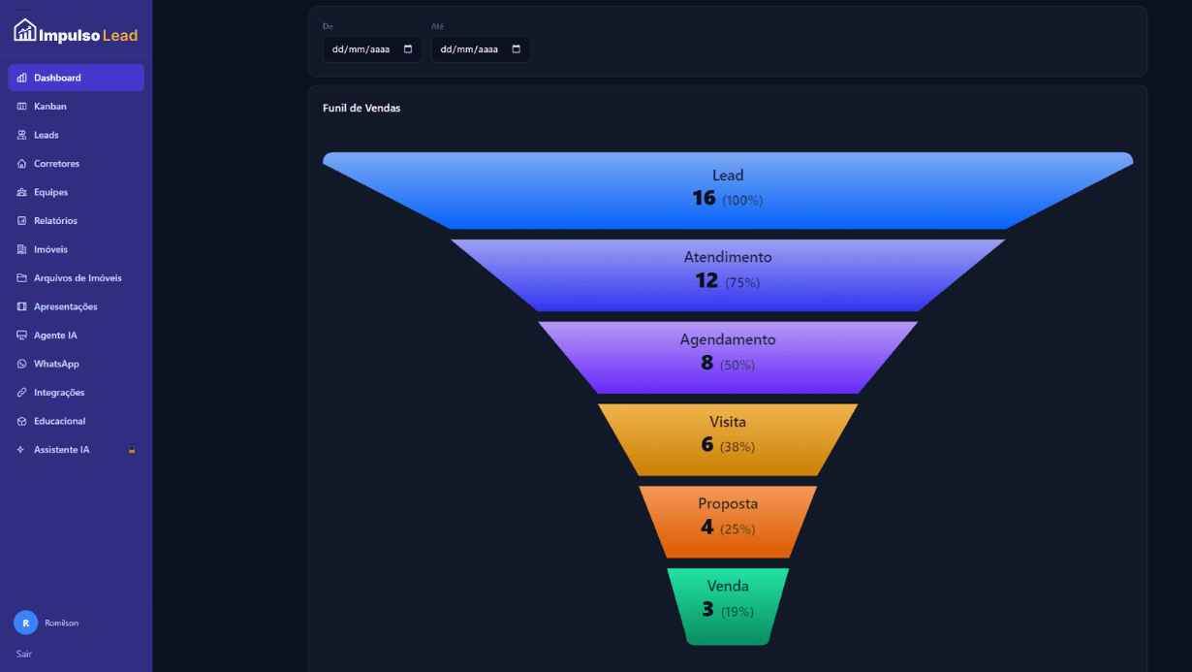Screen dimensions: 1192x672
Task: Click the blue R user avatar
Action: point(26,623)
